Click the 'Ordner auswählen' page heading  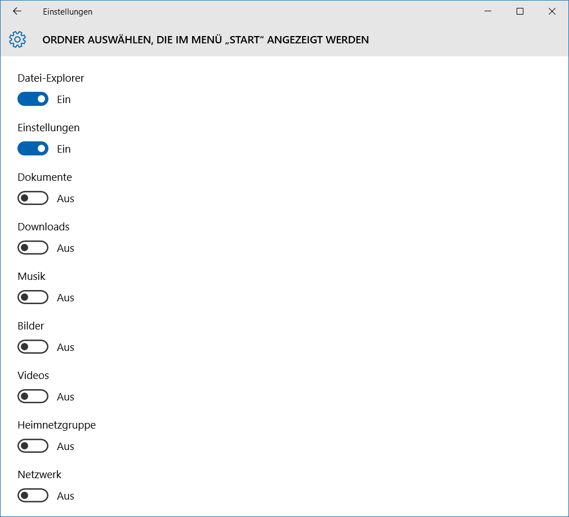[x=206, y=40]
